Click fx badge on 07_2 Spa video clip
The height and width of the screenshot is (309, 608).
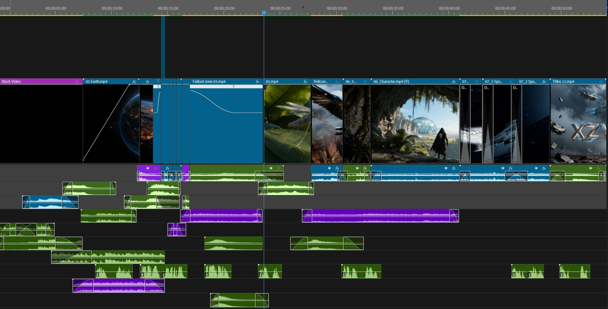tap(544, 82)
